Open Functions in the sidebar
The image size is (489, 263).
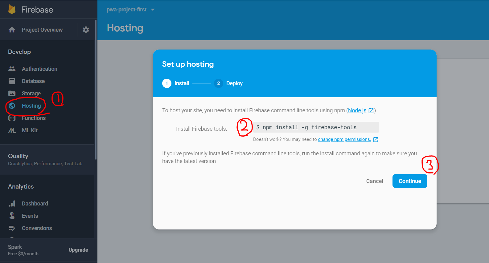(x=34, y=118)
